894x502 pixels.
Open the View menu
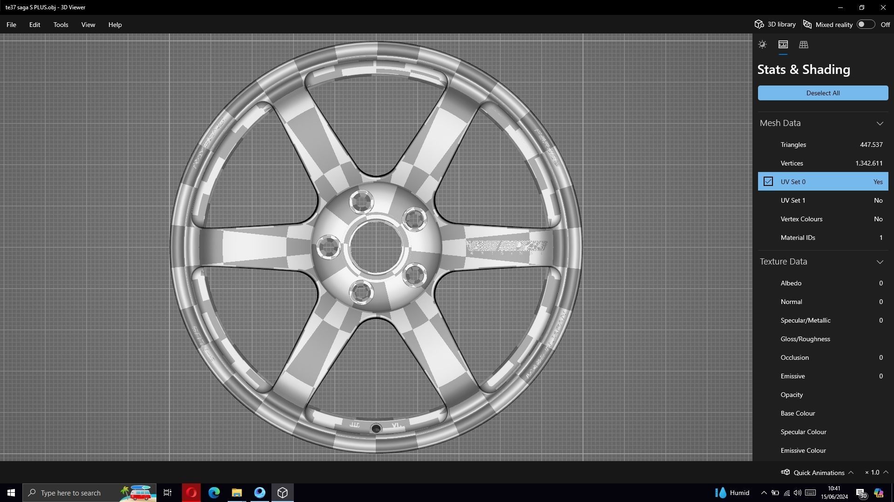point(88,25)
